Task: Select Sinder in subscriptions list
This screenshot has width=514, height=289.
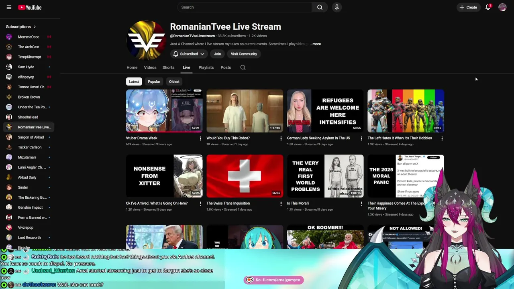Action: click(29, 187)
